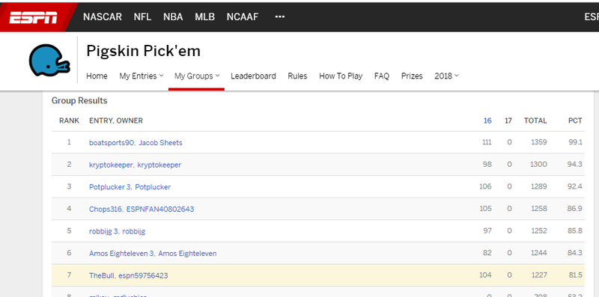Open NASCAR section
The image size is (599, 297).
103,16
